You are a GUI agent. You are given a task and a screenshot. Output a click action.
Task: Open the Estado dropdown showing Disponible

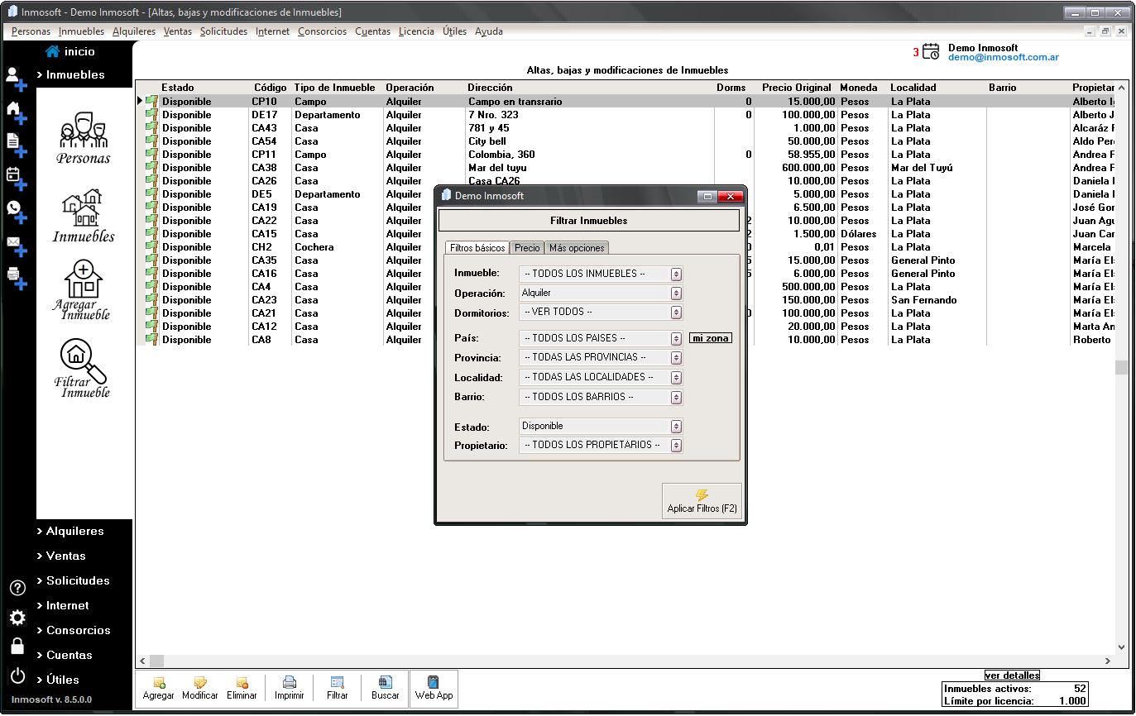(x=601, y=427)
